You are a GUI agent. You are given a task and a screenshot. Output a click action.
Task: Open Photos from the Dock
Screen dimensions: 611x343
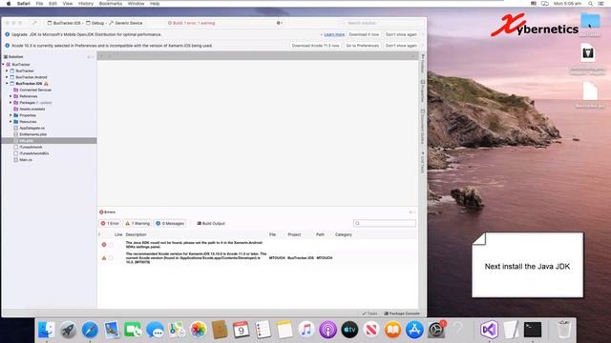pyautogui.click(x=198, y=330)
